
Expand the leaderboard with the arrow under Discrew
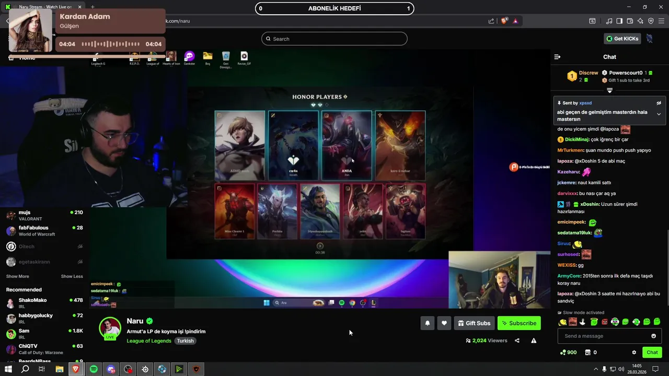click(609, 90)
